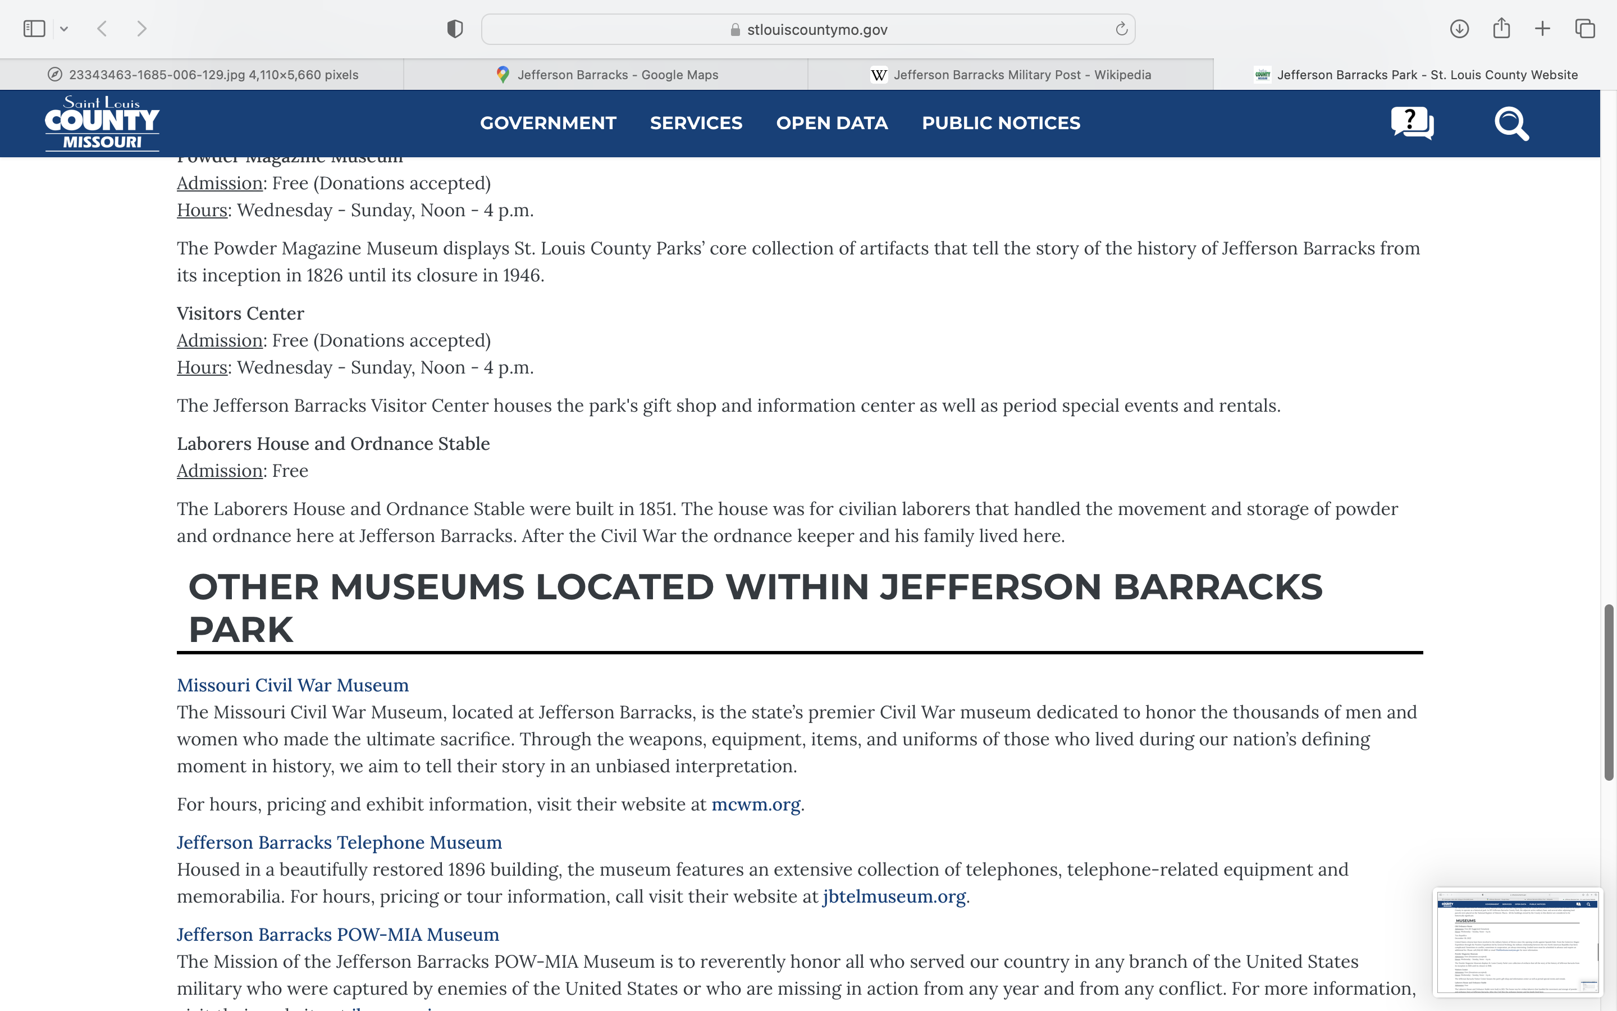The width and height of the screenshot is (1617, 1011).
Task: Follow the Missouri Civil War Museum link
Action: [x=293, y=685]
